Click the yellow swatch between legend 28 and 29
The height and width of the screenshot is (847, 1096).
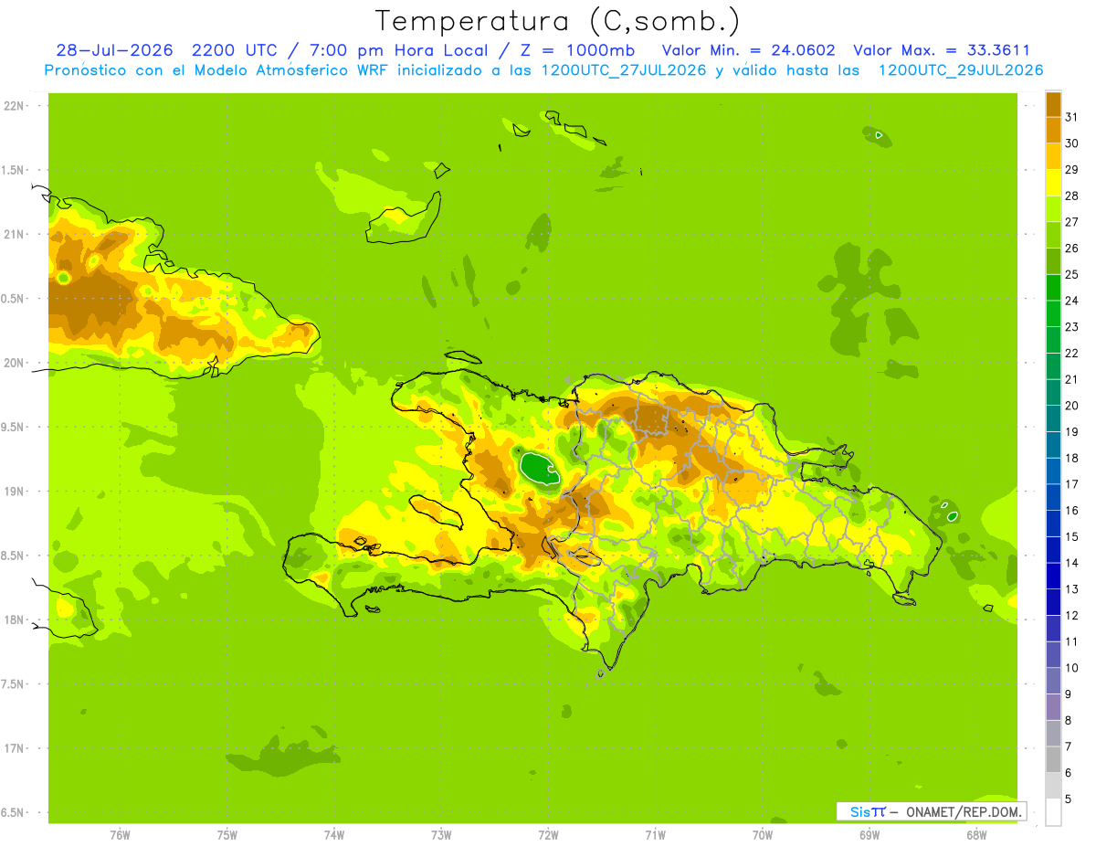point(1053,183)
